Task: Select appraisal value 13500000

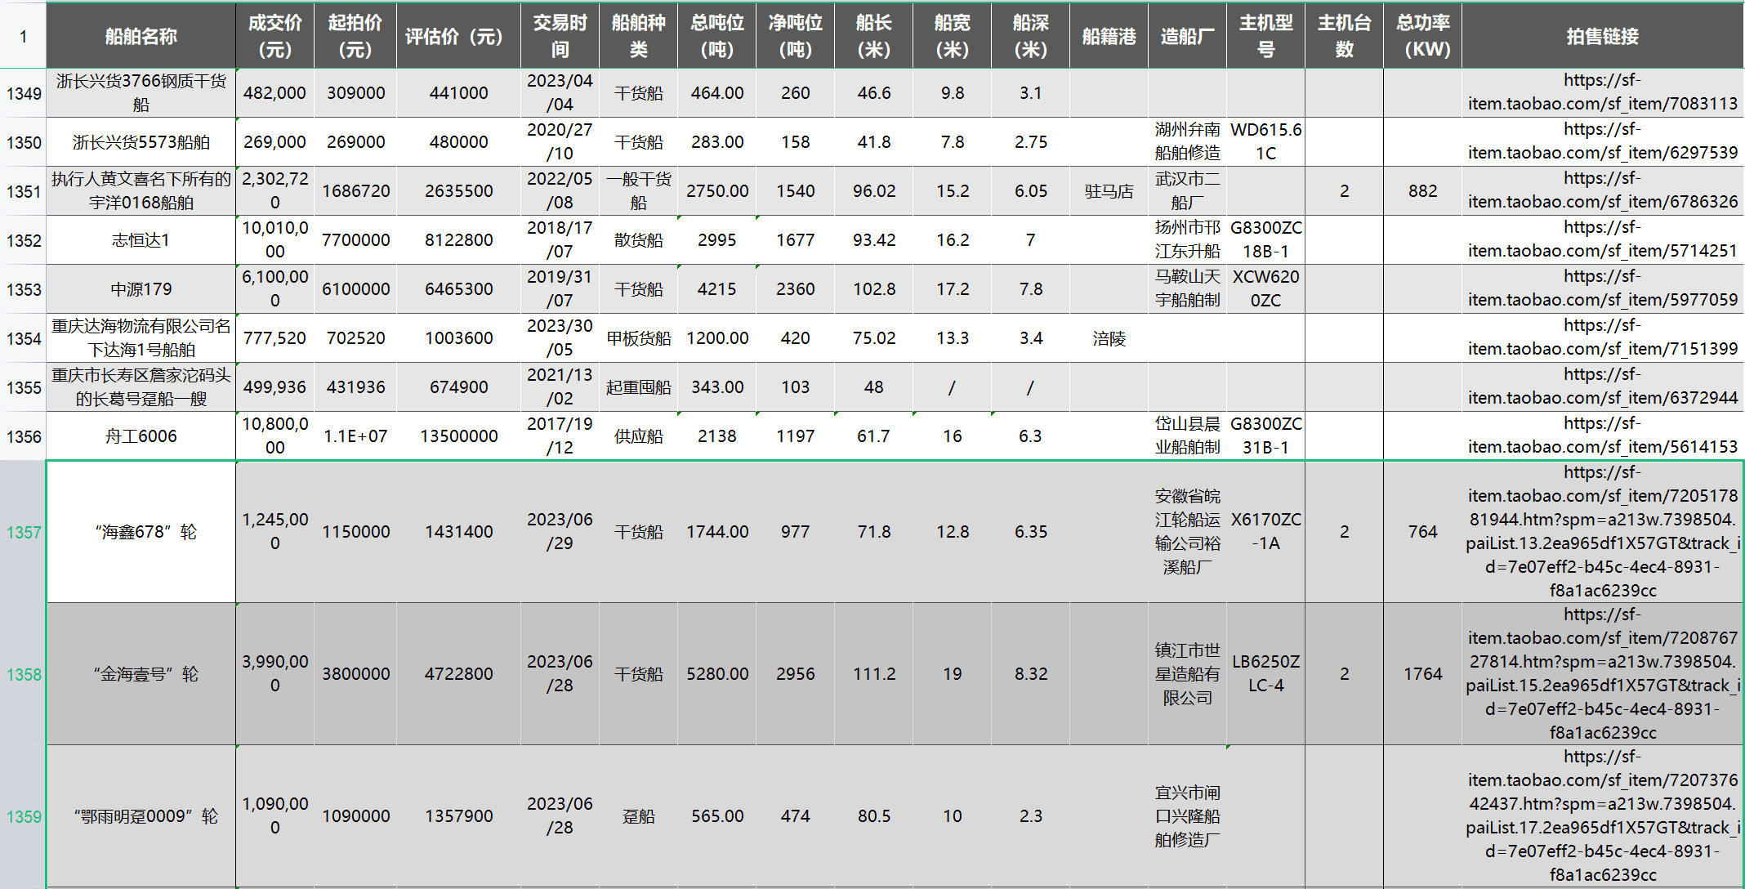Action: 458,436
